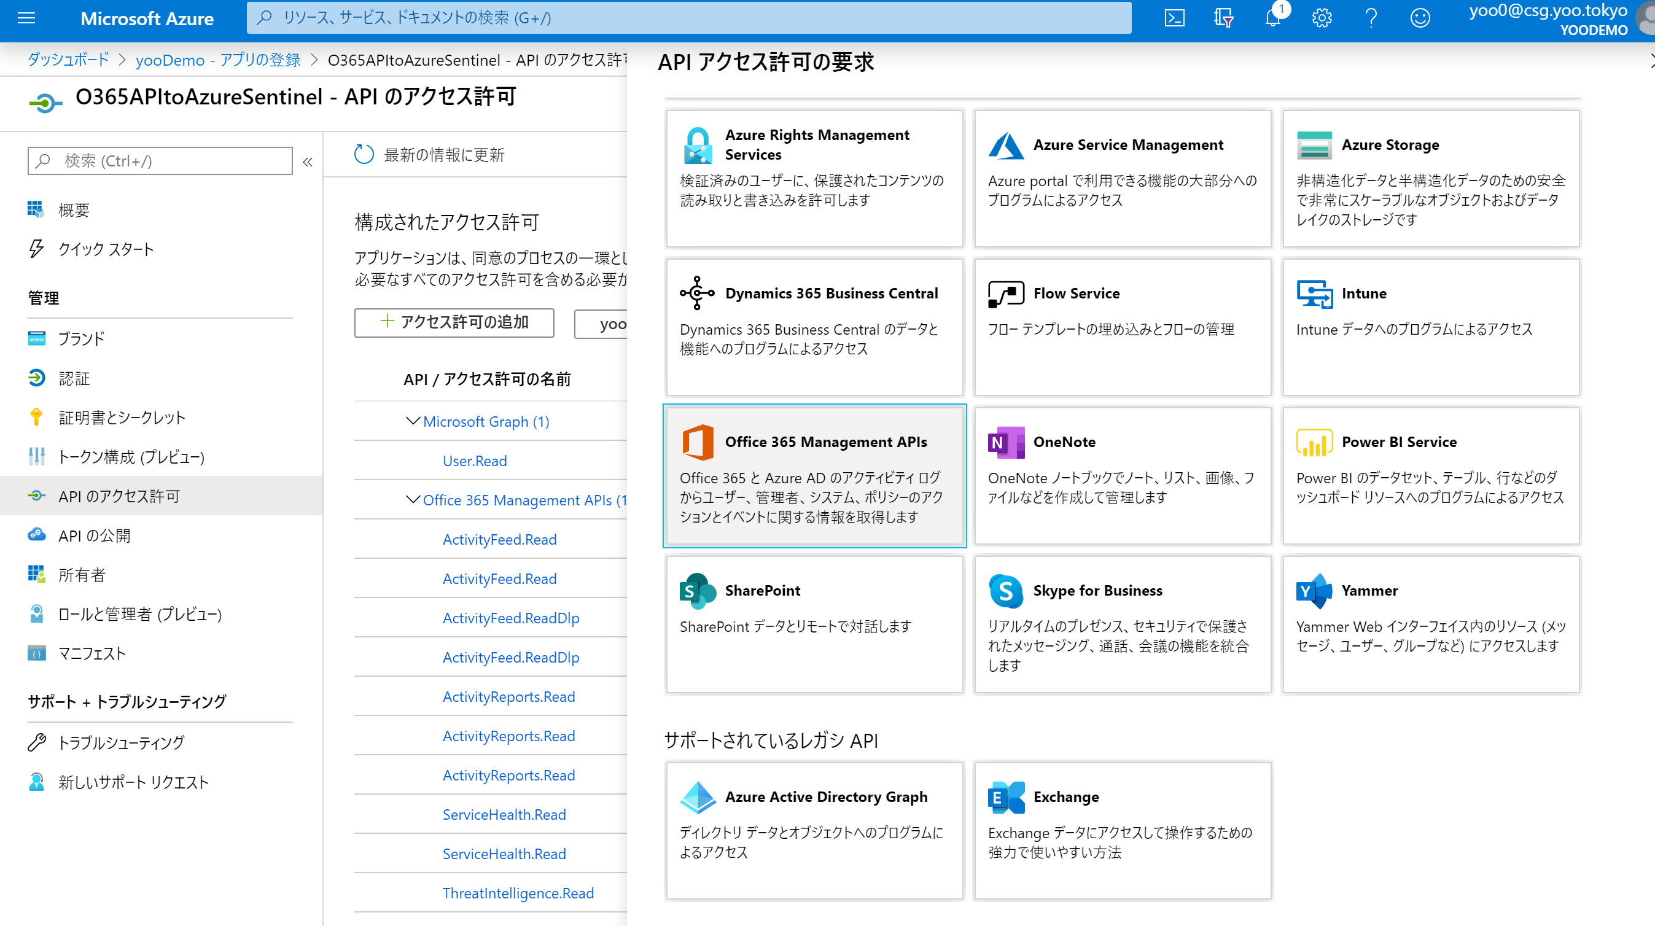
Task: Collapse the left navigation sidebar
Action: (x=308, y=161)
